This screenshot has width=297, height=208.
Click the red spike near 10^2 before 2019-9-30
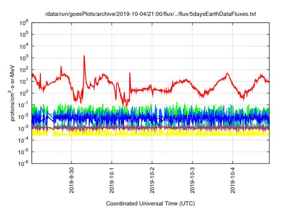pyautogui.click(x=61, y=67)
